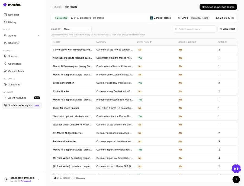
Task: Click Yes billing badge in Credit Consumption row
Action: [140, 83]
